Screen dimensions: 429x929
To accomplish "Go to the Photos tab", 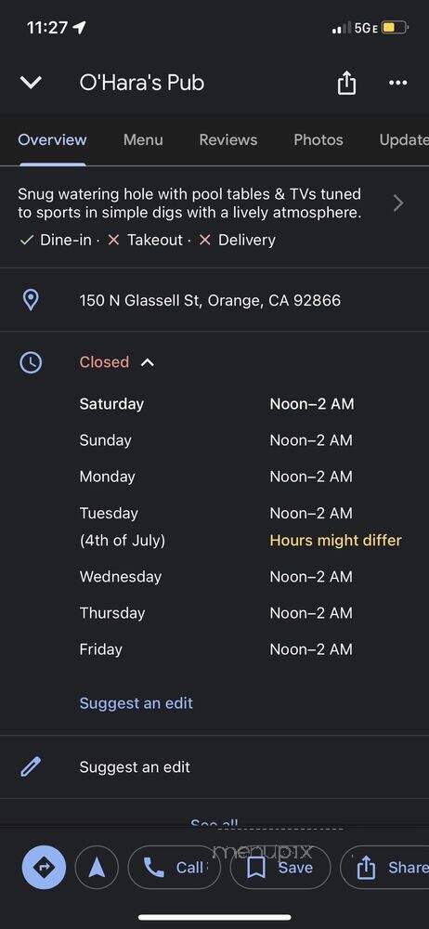I will pyautogui.click(x=318, y=140).
